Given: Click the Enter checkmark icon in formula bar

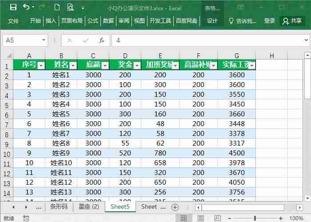Looking at the screenshot, I should 86,41.
